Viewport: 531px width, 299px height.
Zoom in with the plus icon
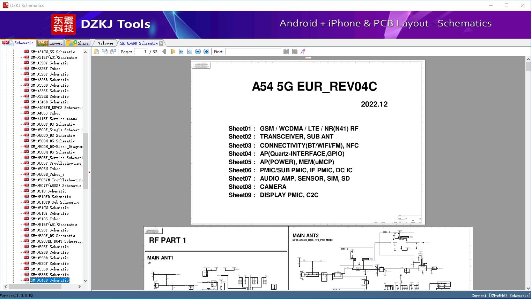(206, 52)
